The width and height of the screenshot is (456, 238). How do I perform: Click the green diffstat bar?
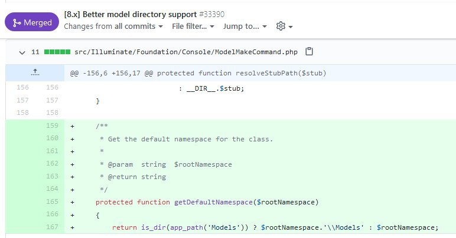[57, 52]
